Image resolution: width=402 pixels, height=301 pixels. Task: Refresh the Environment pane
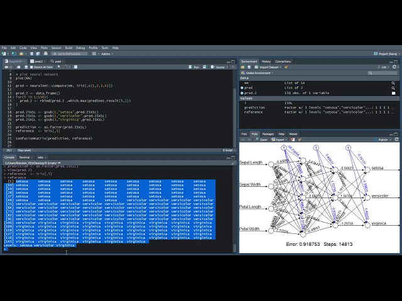click(394, 67)
